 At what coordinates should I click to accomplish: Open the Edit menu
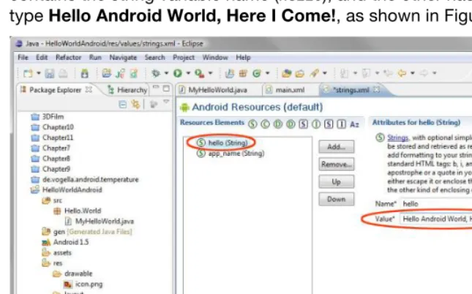[x=42, y=57]
